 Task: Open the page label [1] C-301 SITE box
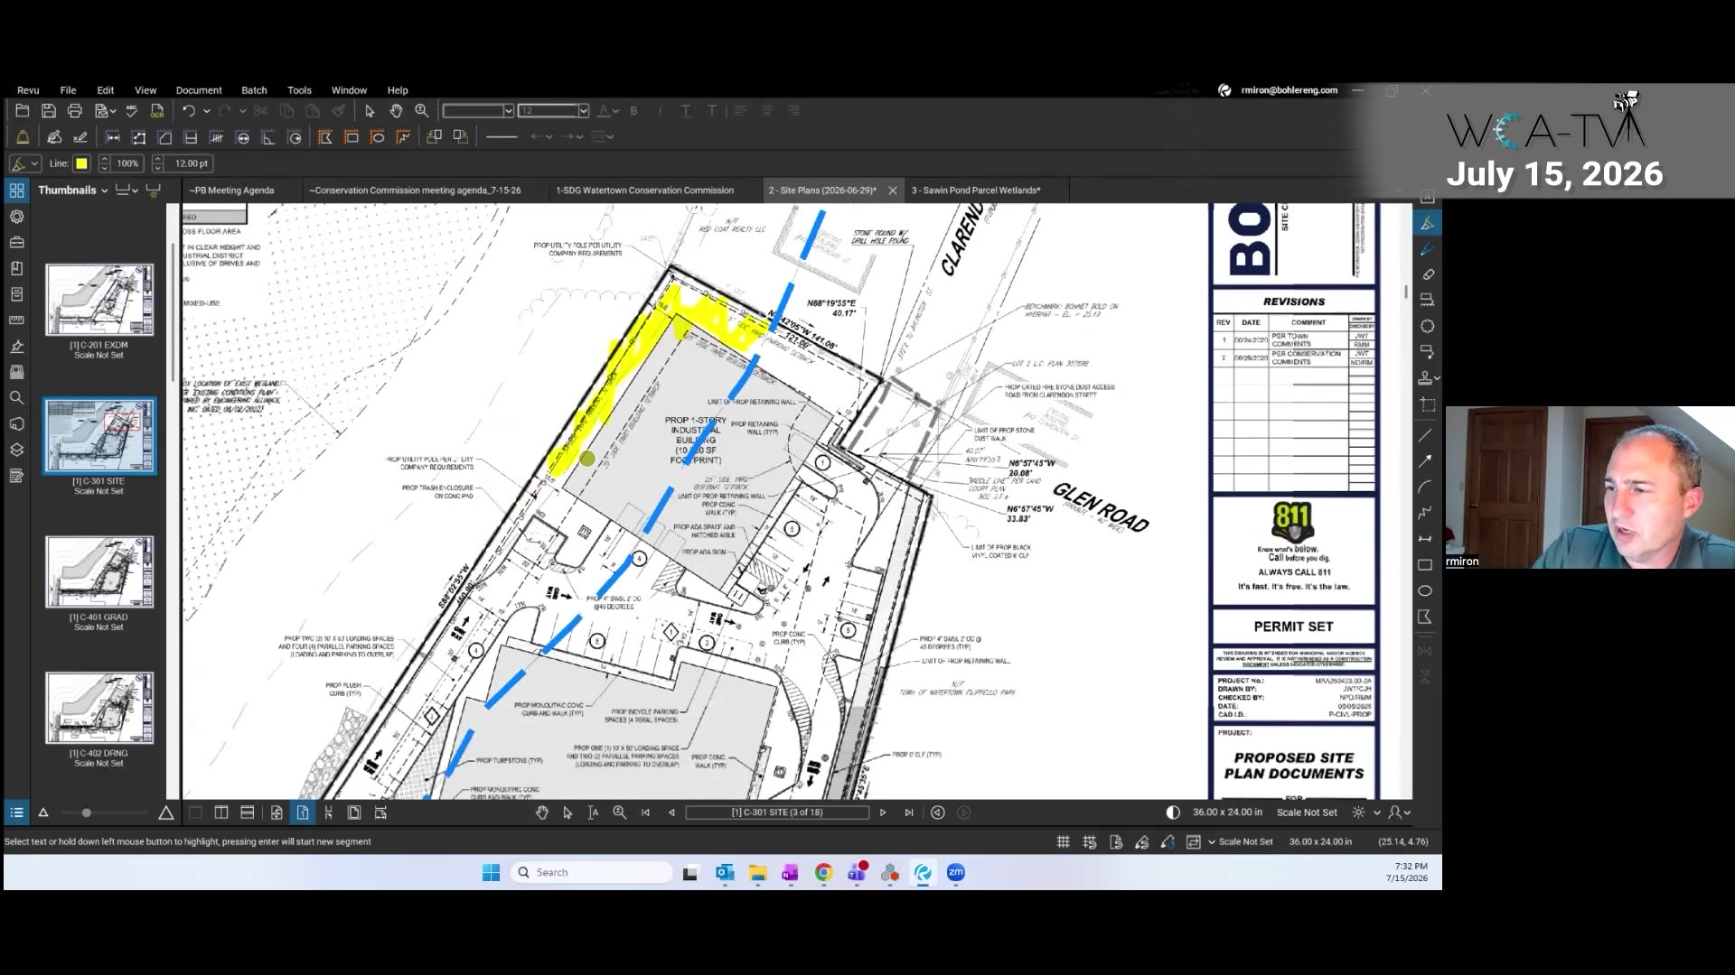[777, 812]
